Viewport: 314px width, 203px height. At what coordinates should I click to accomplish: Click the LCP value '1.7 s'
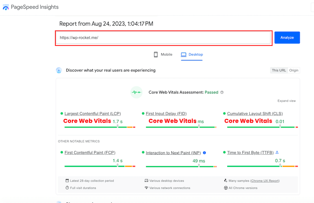[x=117, y=121]
